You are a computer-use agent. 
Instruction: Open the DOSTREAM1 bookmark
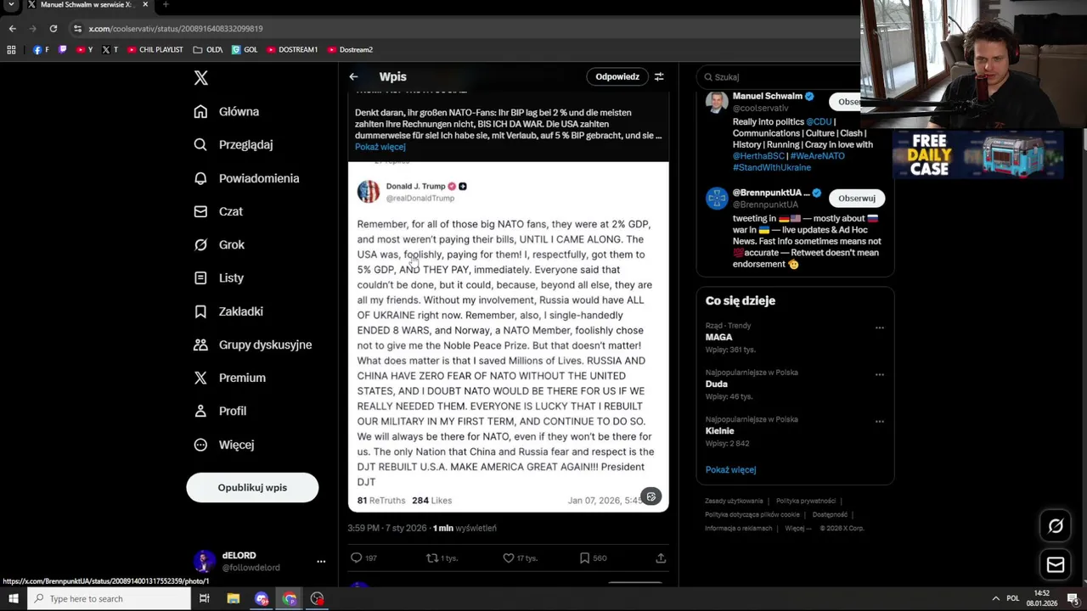pyautogui.click(x=292, y=50)
